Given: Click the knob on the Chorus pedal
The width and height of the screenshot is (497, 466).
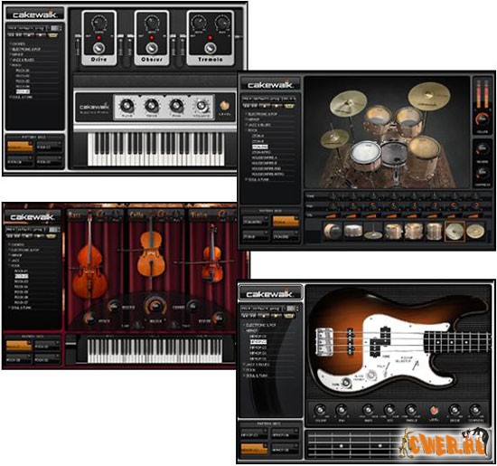Looking at the screenshot, I should (152, 23).
